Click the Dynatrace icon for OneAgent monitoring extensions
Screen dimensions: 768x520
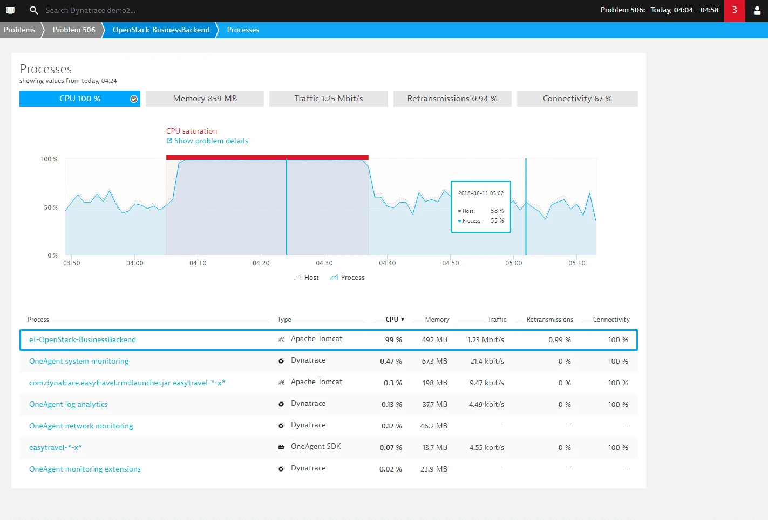point(281,468)
